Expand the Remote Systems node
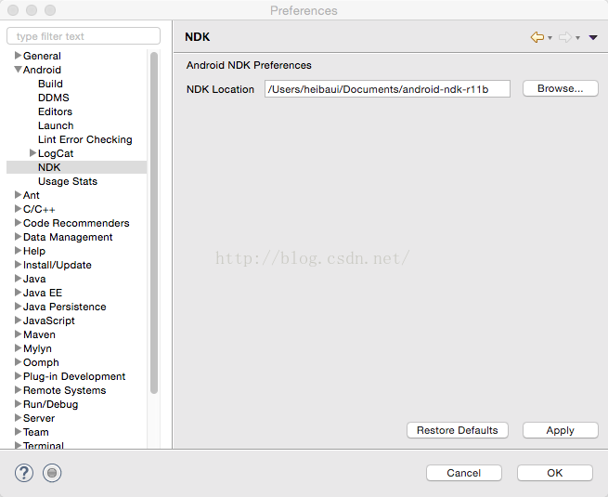This screenshot has height=497, width=608. tap(18, 390)
